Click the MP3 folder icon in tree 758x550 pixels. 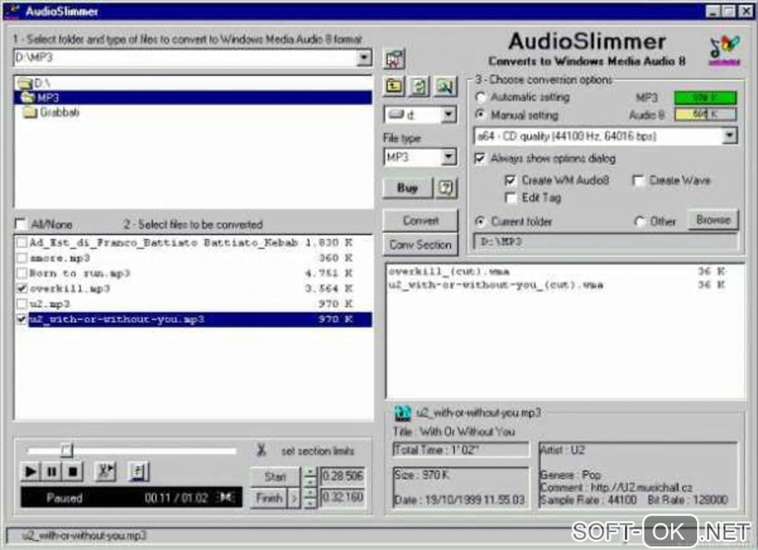pyautogui.click(x=27, y=97)
